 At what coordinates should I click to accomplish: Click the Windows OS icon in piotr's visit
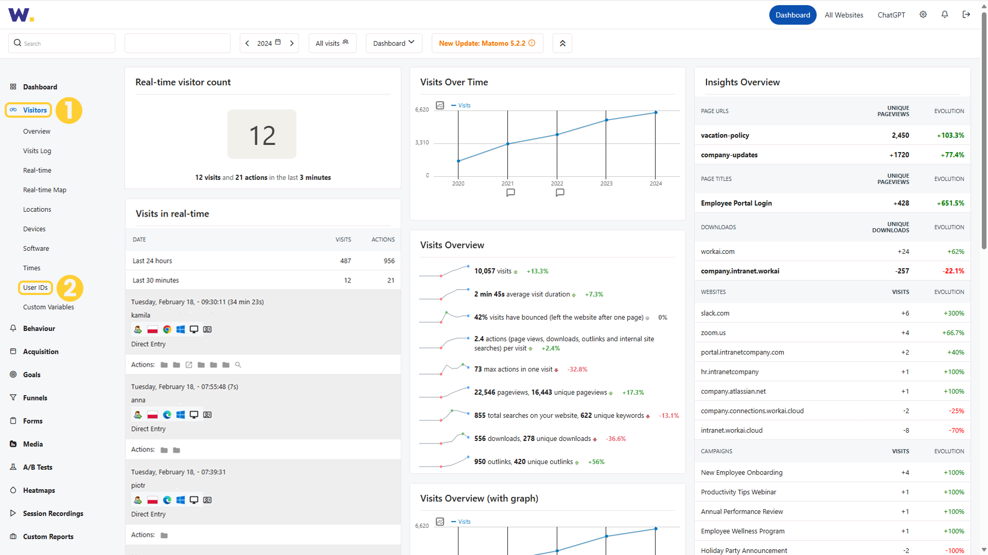point(181,500)
